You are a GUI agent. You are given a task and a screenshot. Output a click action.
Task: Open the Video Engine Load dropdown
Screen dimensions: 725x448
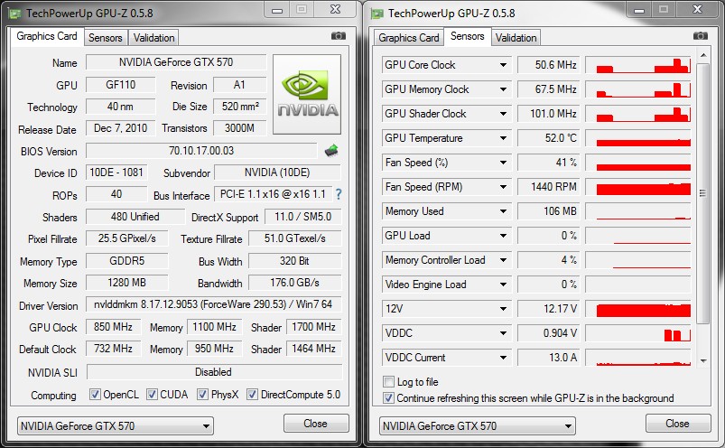click(x=503, y=285)
